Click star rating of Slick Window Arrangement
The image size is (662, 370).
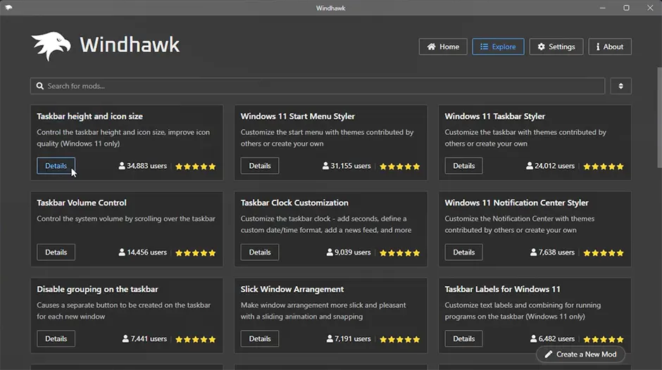click(399, 339)
